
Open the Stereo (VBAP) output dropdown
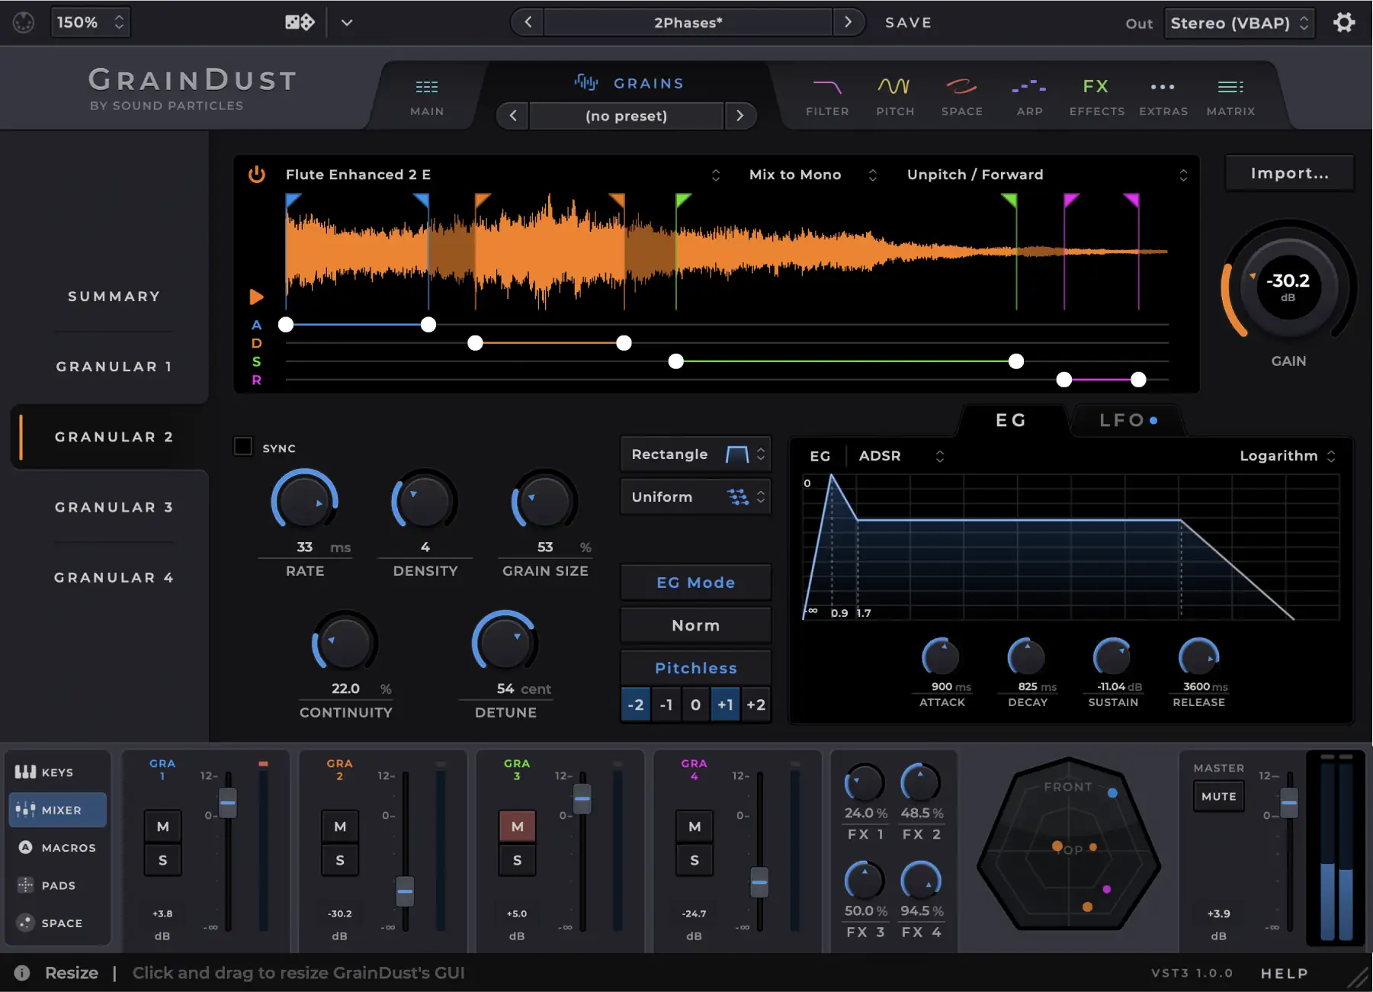coord(1239,22)
